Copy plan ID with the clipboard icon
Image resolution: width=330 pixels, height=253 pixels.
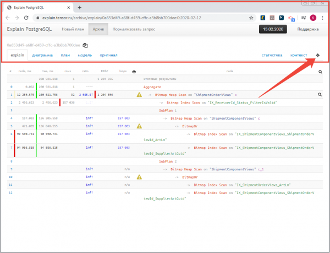[x=85, y=45]
